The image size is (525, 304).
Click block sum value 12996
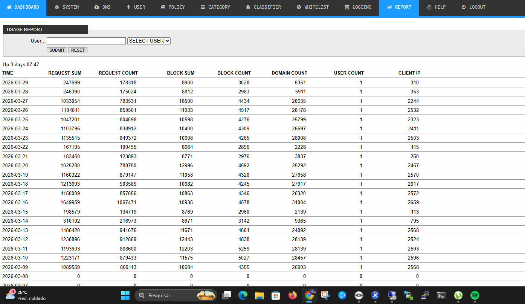tap(186, 166)
